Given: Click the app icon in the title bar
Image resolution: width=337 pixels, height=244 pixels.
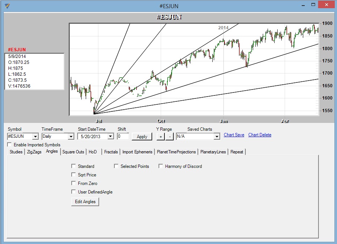Looking at the screenshot, I should pos(7,6).
